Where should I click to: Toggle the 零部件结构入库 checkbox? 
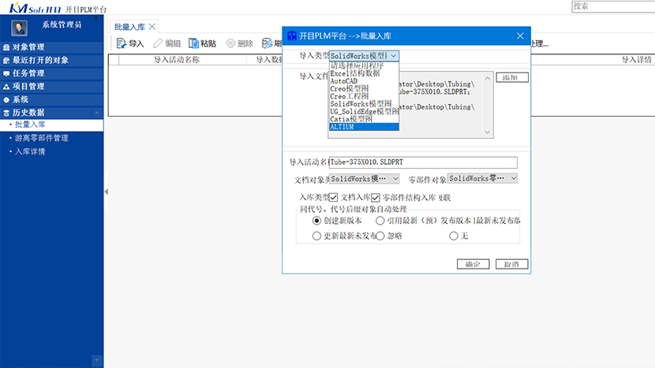point(376,198)
